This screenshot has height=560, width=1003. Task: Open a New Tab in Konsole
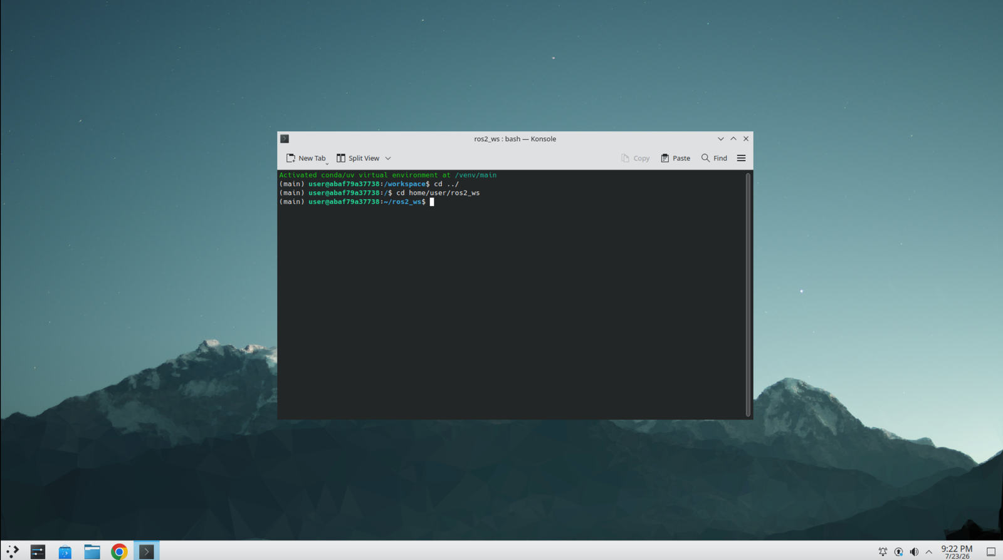[306, 158]
